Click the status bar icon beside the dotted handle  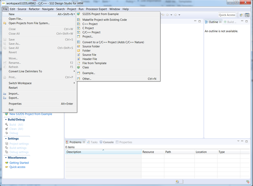click(177, 181)
